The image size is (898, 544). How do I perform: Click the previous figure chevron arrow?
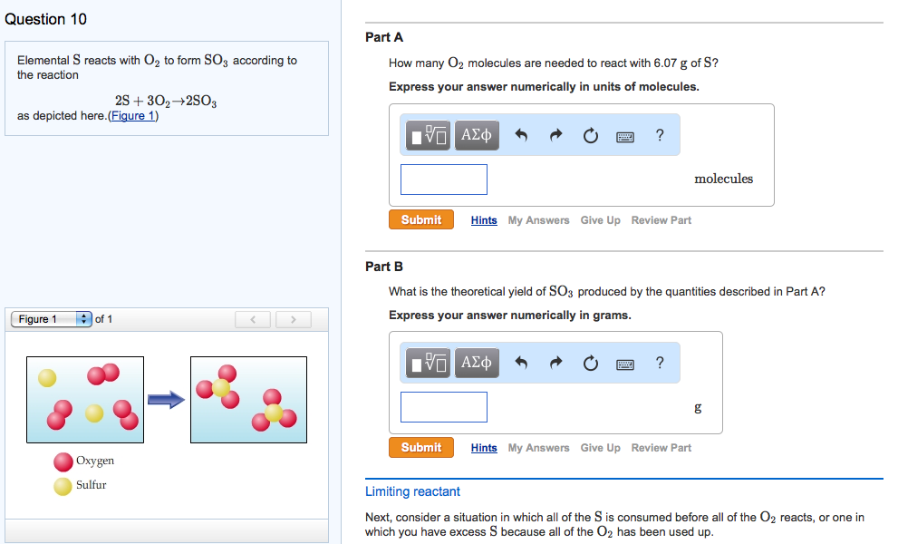[253, 318]
